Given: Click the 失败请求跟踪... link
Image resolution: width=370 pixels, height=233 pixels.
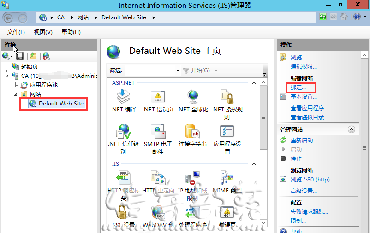Looking at the screenshot, I should tap(309, 212).
